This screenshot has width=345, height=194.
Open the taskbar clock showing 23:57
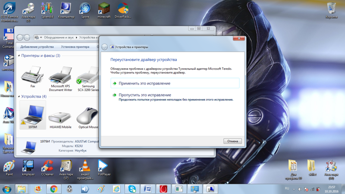[x=332, y=189]
